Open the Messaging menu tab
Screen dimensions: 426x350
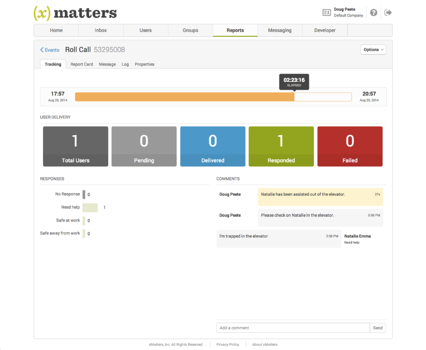(280, 30)
